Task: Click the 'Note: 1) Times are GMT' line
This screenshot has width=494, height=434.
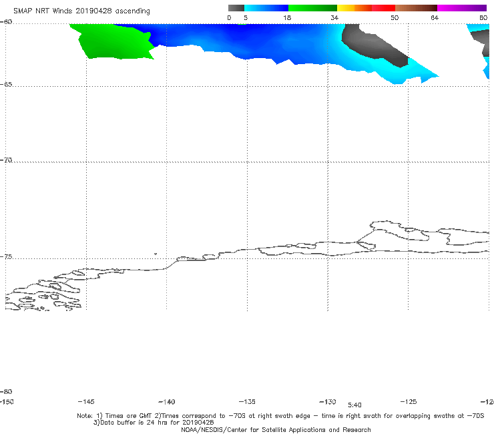Action: pos(280,416)
